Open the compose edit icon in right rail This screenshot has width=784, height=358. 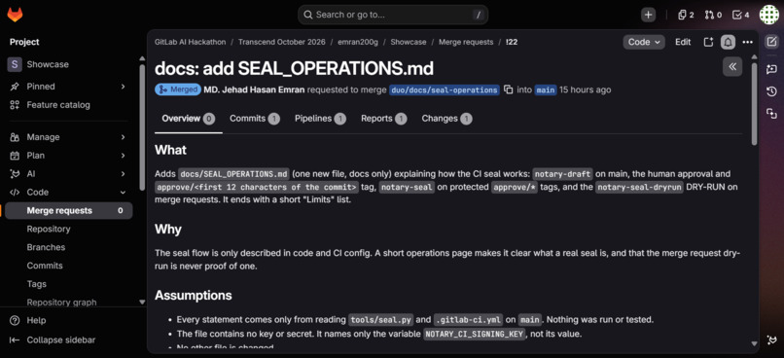coord(771,42)
